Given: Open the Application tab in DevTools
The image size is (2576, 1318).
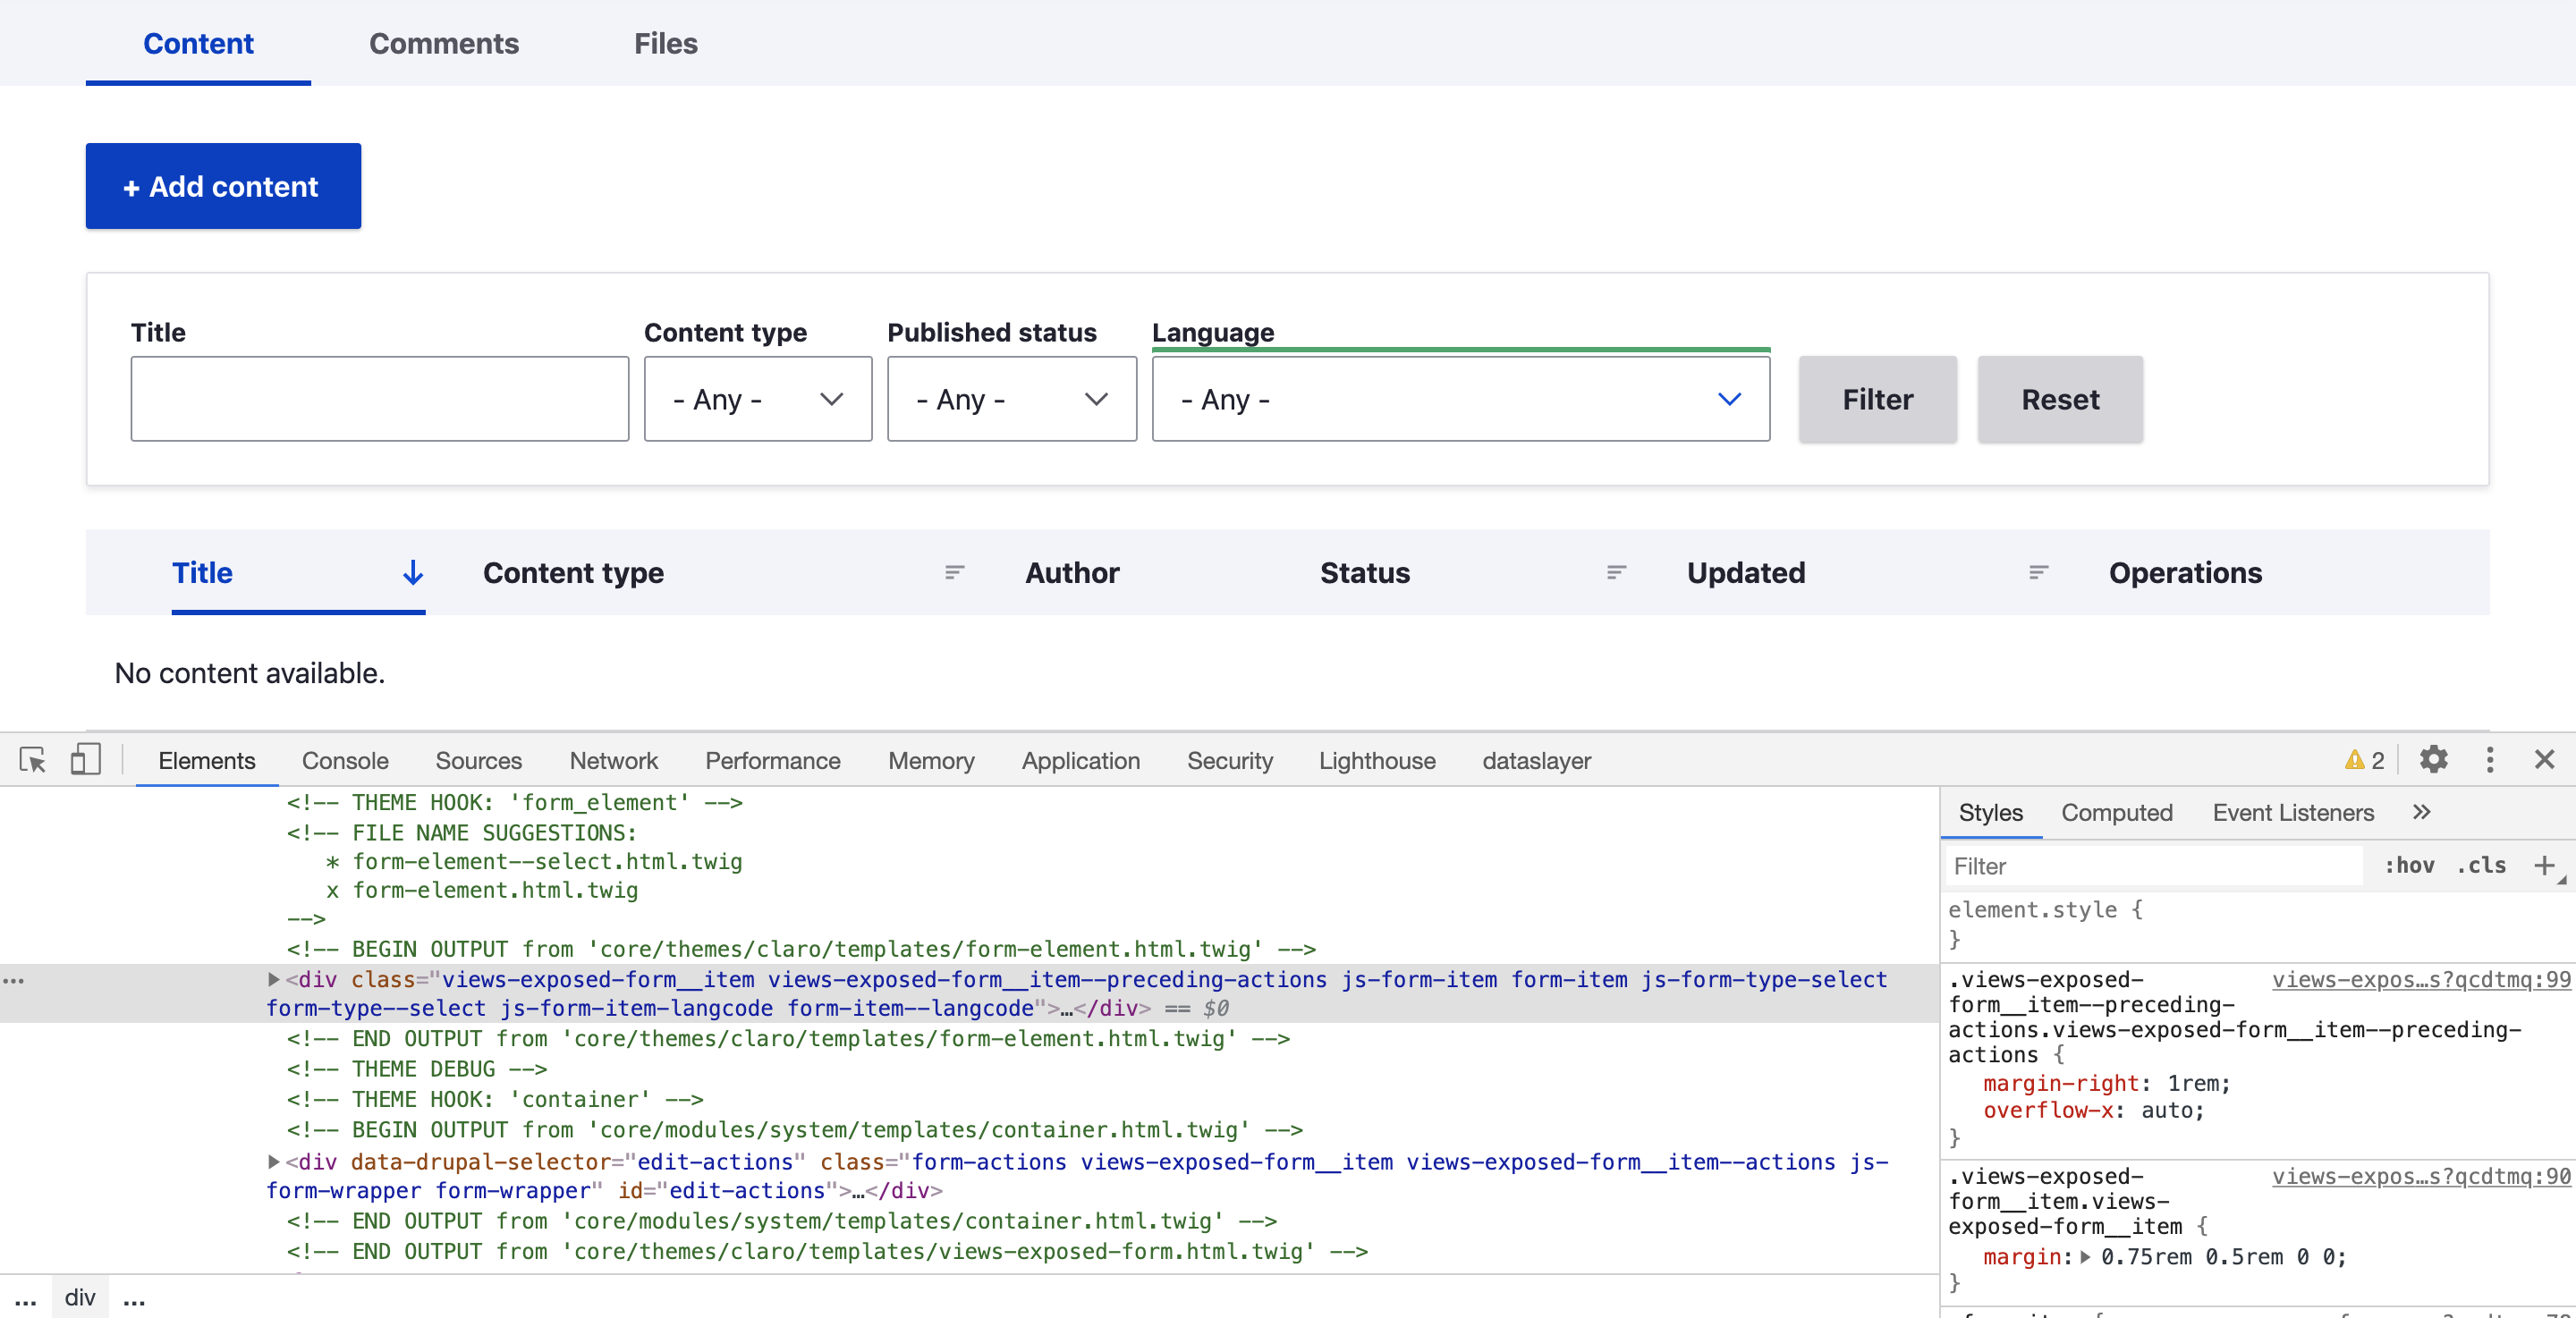Looking at the screenshot, I should (x=1081, y=761).
